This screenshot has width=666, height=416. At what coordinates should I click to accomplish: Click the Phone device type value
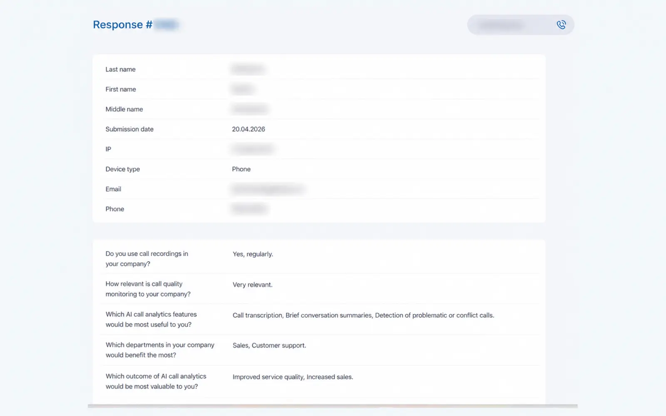(241, 169)
